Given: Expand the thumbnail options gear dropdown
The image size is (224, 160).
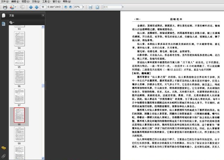Looking at the screenshot, I should [12, 22].
